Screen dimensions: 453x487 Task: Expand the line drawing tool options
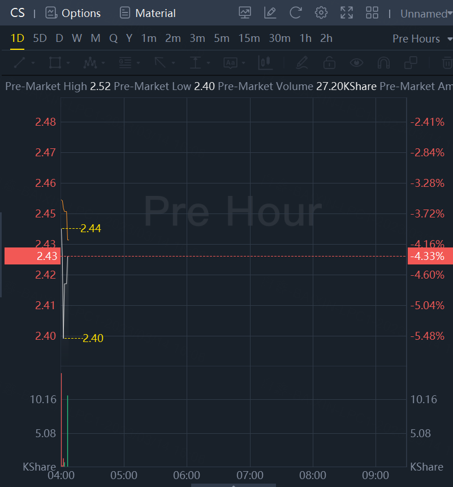(x=33, y=63)
